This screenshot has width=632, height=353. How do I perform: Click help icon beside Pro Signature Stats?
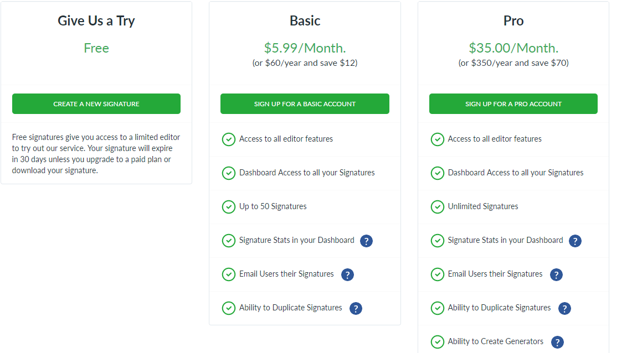click(575, 241)
